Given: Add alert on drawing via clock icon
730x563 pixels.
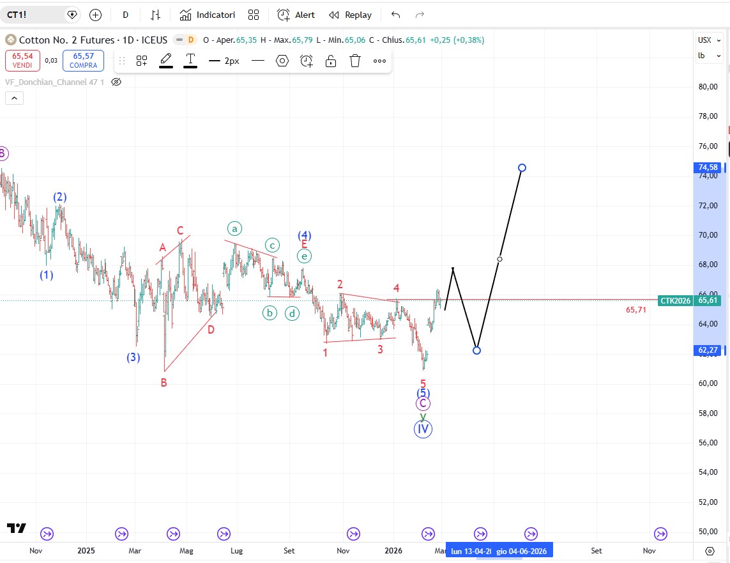Looking at the screenshot, I should point(307,61).
